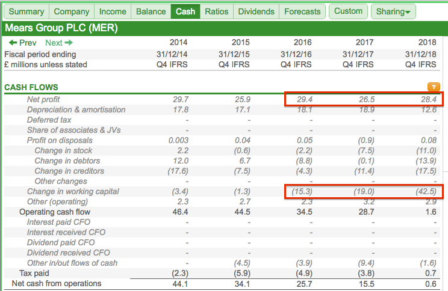Click the Profit on disposals row label
Image resolution: width=448 pixels, height=291 pixels.
60,141
